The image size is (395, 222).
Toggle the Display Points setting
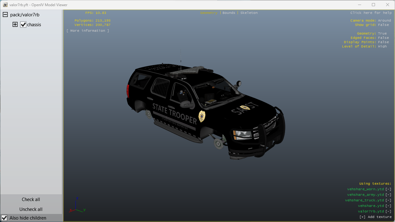(383, 42)
